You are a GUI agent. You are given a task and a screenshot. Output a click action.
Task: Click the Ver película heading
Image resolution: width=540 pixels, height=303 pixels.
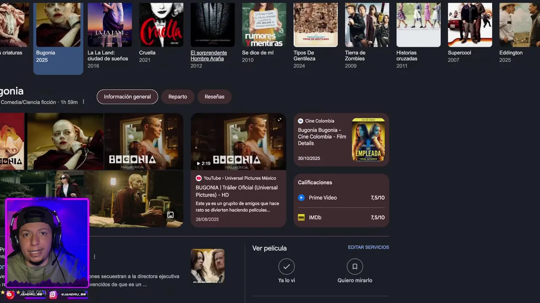270,248
